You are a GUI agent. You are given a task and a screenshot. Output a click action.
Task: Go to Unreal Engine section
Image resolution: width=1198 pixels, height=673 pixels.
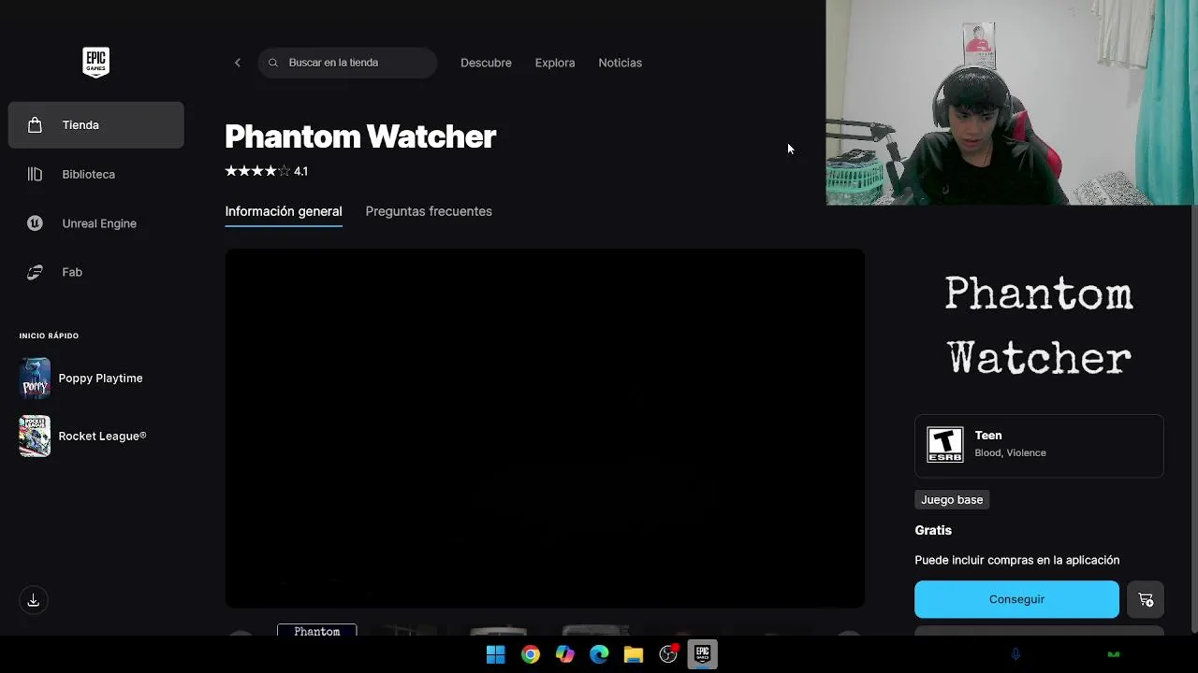click(96, 223)
